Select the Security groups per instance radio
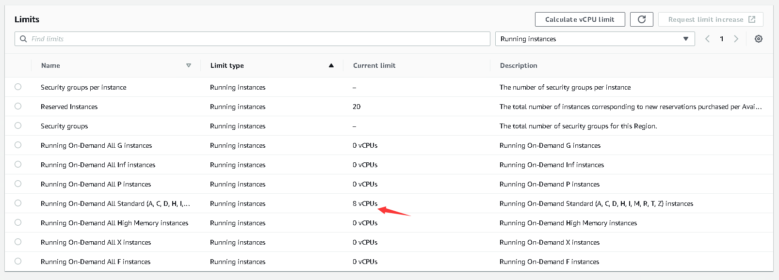Viewport: 779px width, 280px height. 18,87
